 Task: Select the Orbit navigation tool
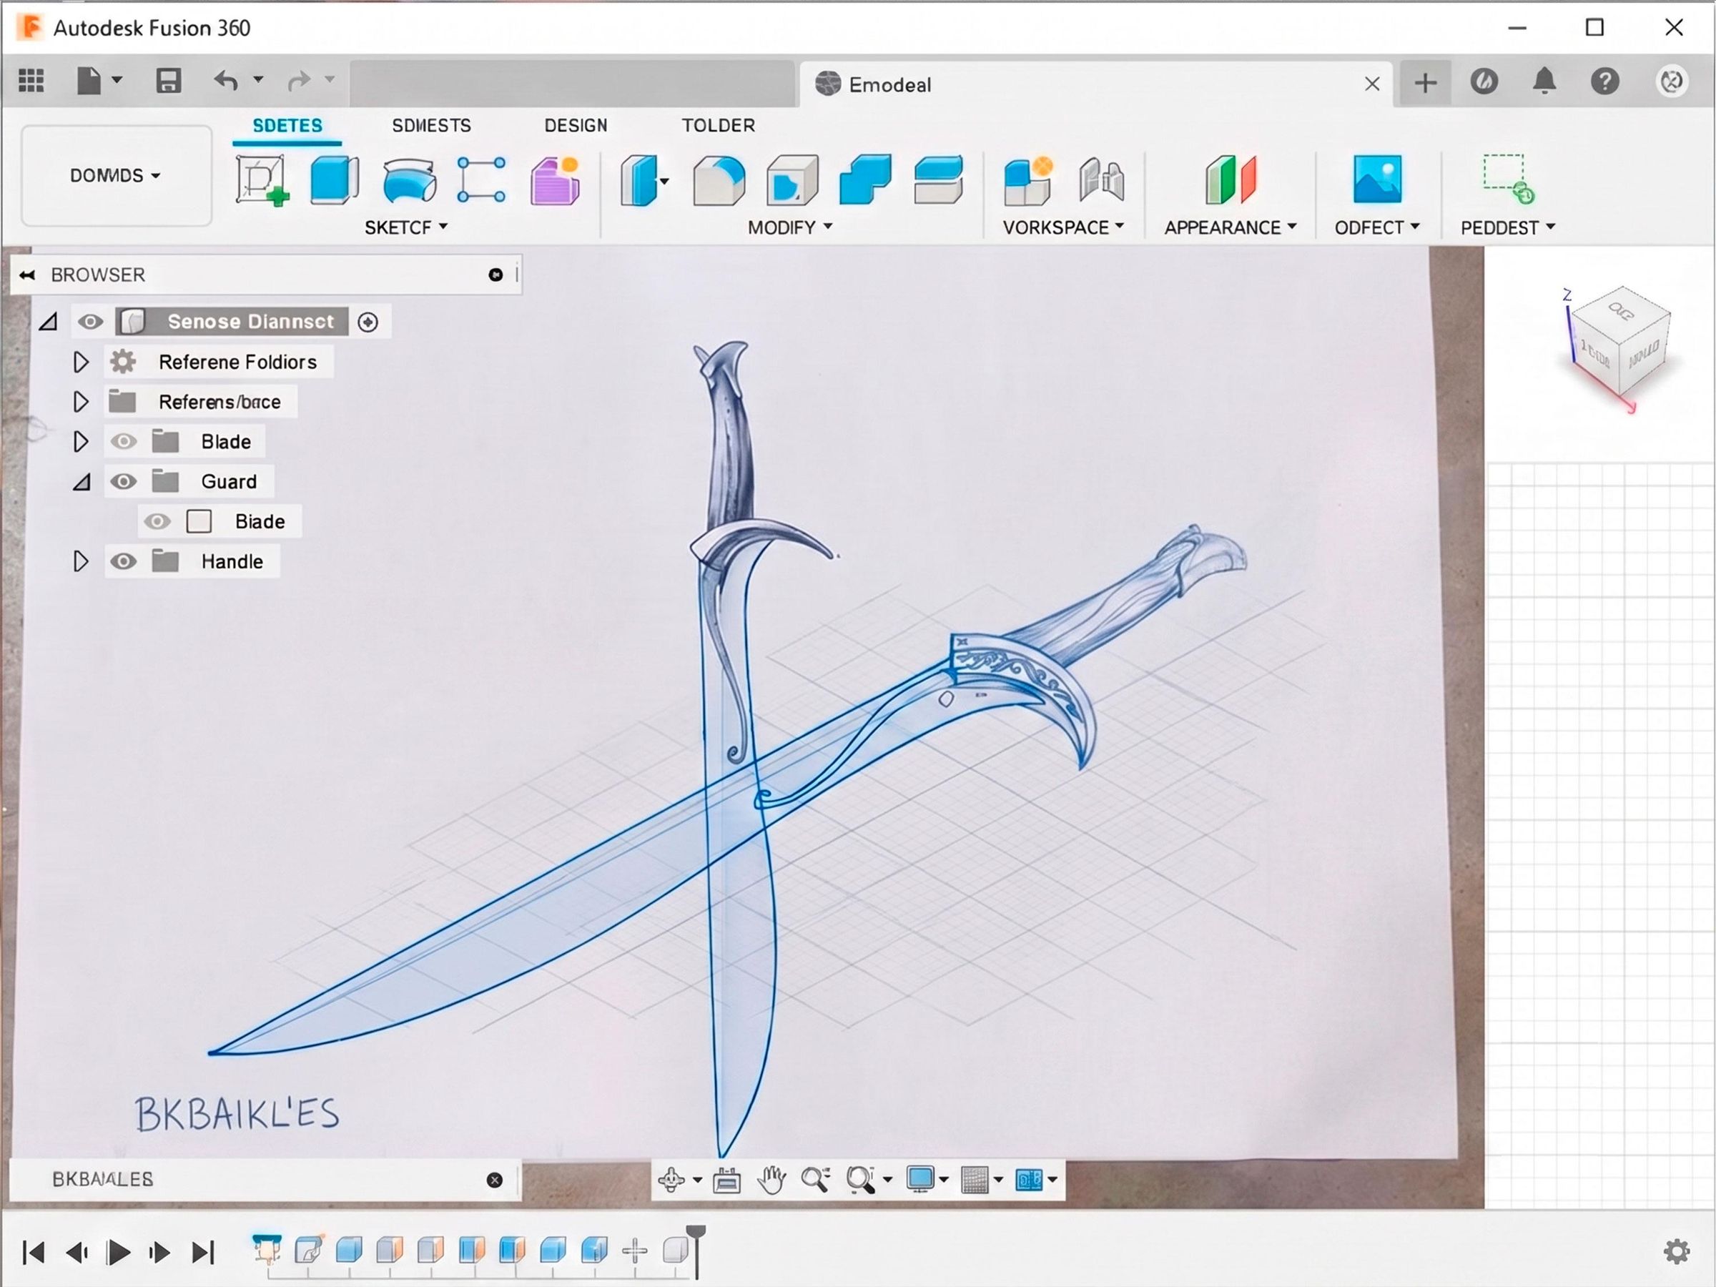(x=671, y=1180)
